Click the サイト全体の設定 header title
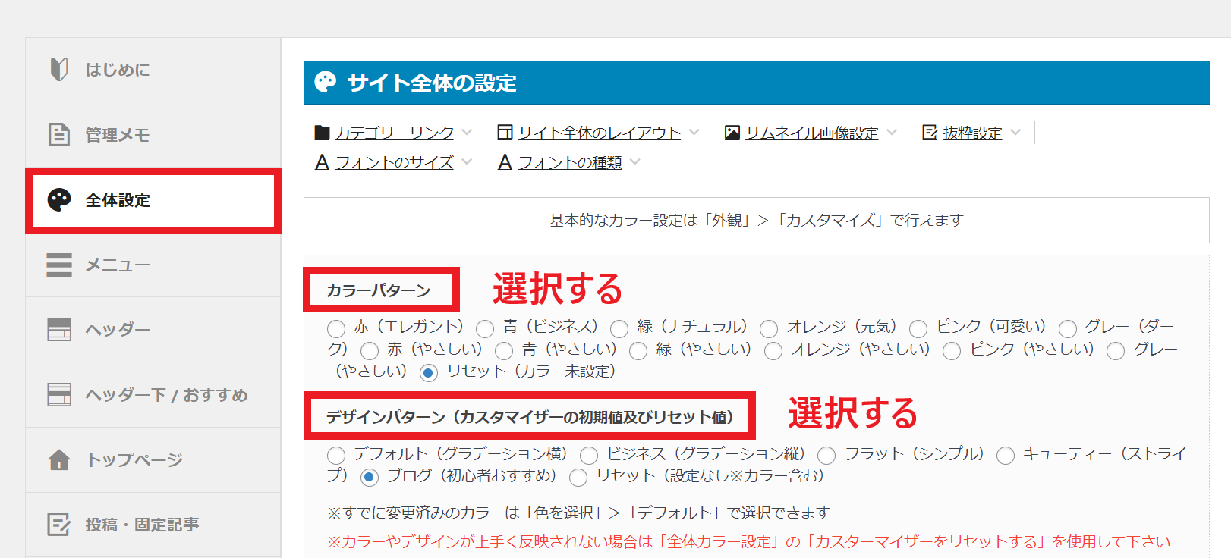This screenshot has height=558, width=1231. (432, 83)
